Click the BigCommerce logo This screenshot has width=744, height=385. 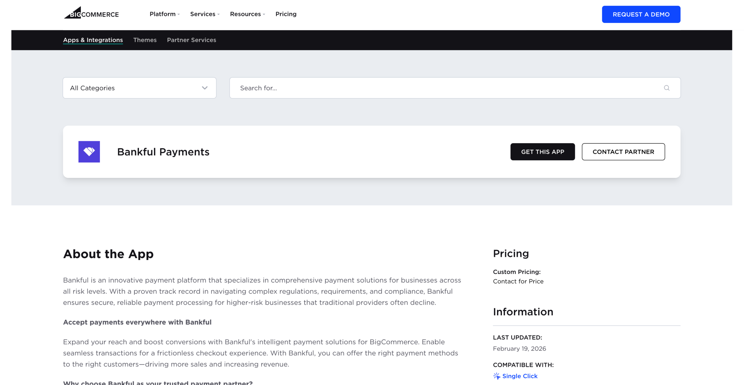tap(91, 13)
